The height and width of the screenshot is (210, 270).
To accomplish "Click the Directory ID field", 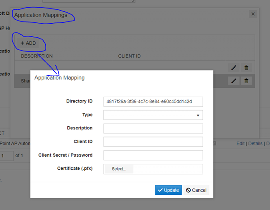I will [153, 102].
